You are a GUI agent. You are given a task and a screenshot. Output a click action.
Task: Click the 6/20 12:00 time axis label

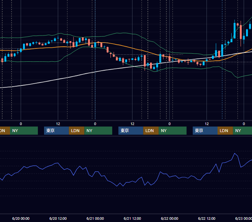pyautogui.click(x=58, y=218)
